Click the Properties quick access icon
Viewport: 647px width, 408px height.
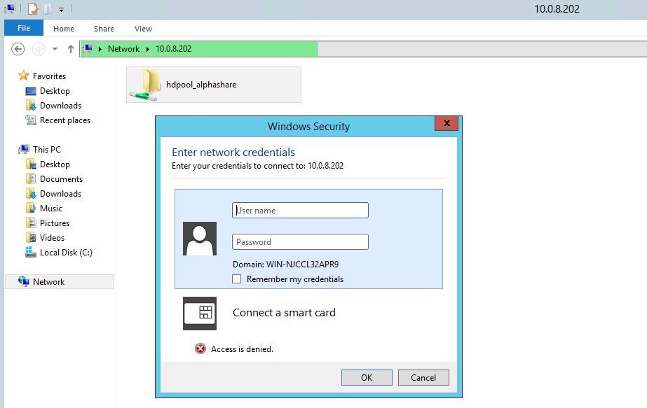33,8
